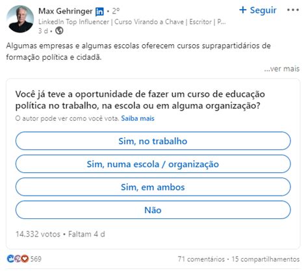Select Sim, numa escola / organização option
308x273 pixels.
[153, 164]
